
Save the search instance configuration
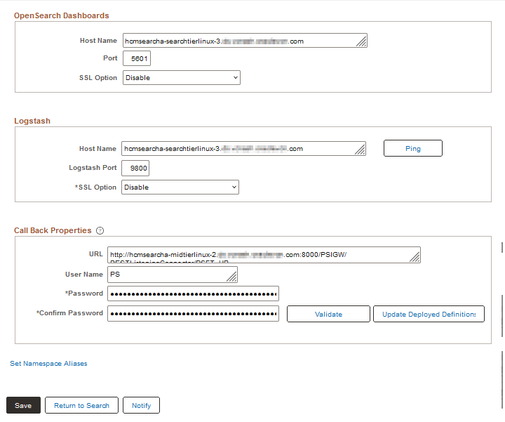pyautogui.click(x=23, y=405)
